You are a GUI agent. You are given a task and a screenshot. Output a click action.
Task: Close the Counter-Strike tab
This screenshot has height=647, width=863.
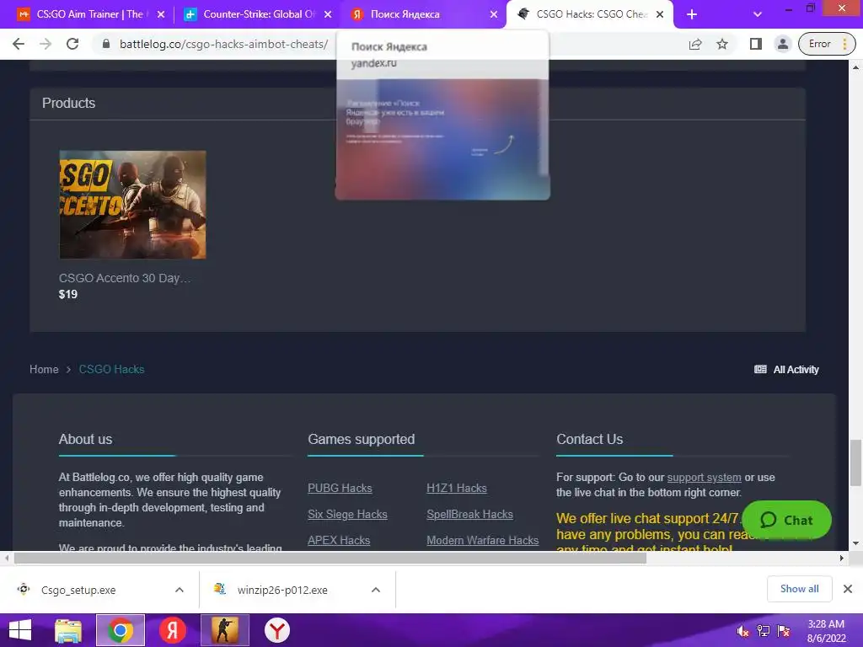click(328, 14)
